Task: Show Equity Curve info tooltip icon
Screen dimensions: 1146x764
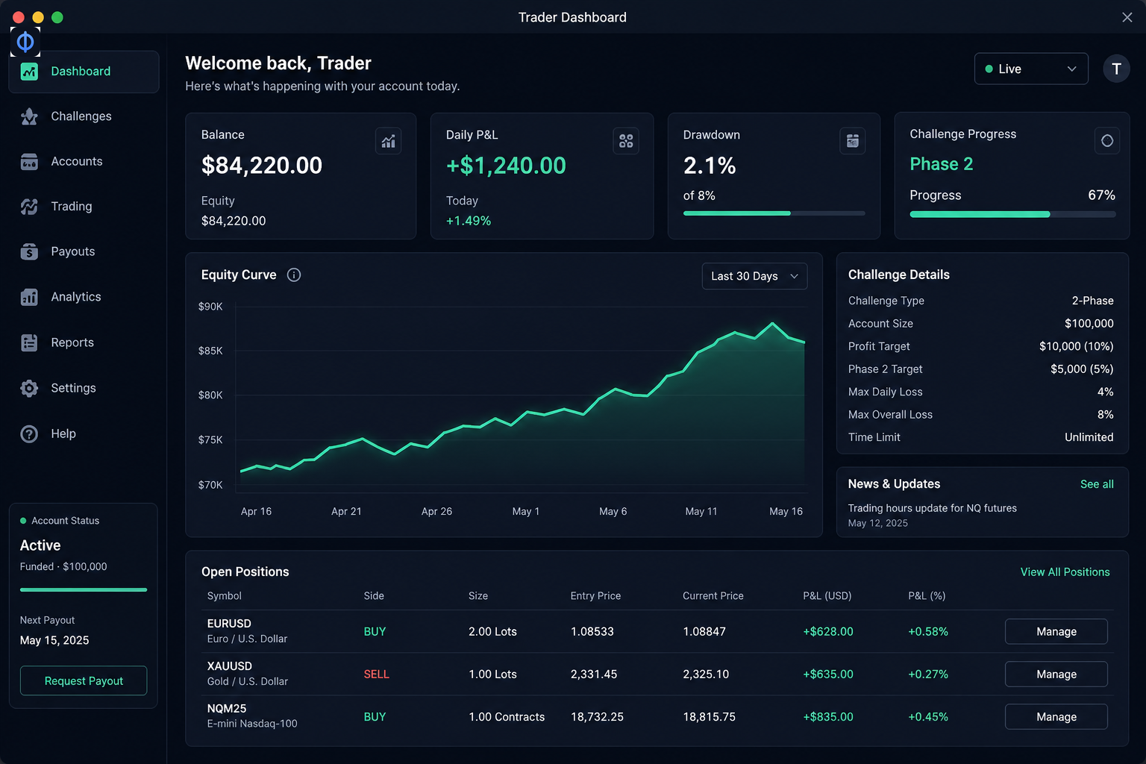Action: click(x=294, y=275)
